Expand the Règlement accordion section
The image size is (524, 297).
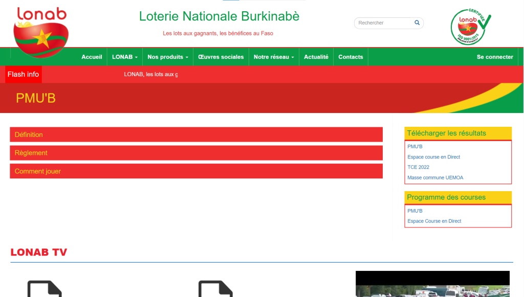tap(196, 153)
